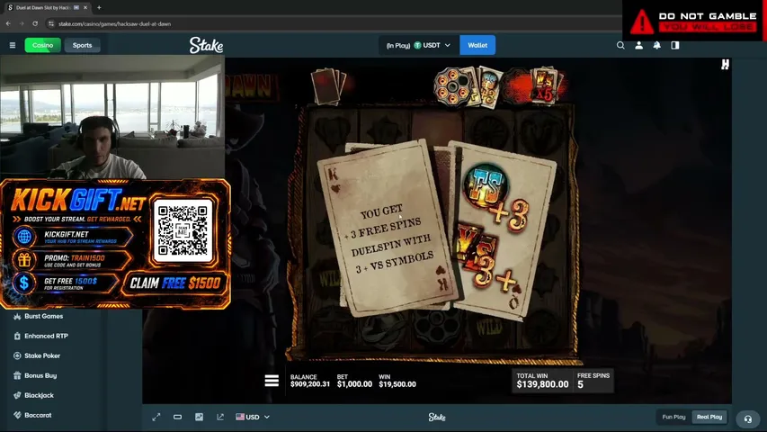Click the Enhanced RTP lock icon

17,336
